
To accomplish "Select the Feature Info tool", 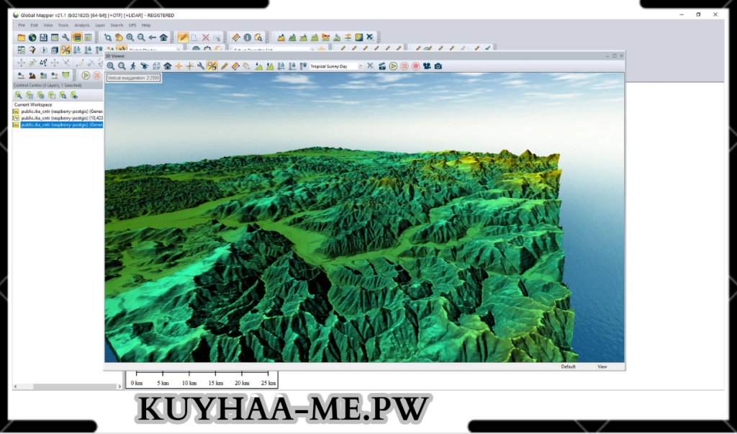I will point(248,37).
